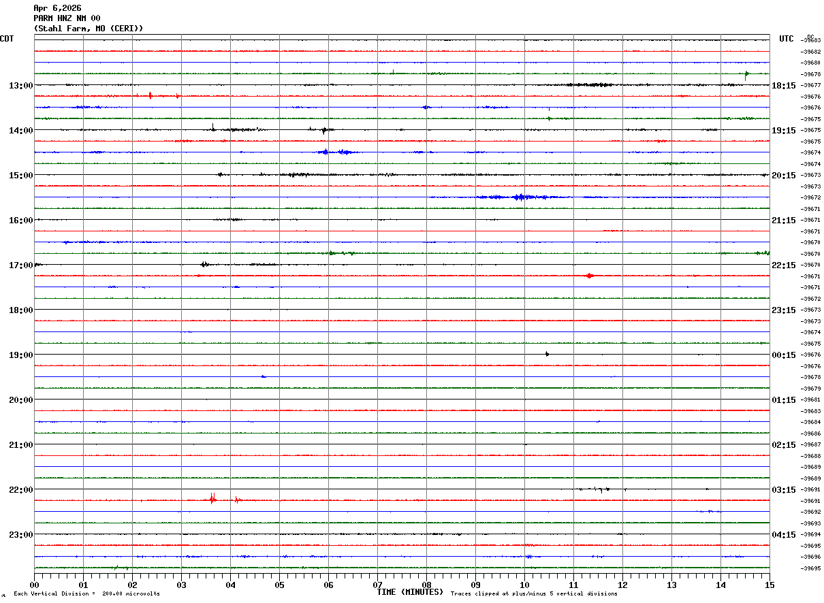Click the 00 minute tick on x-axis
Viewport: 824px width, 603px height.
click(x=34, y=585)
